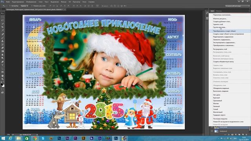Hide the background layer eye icon
The height and width of the screenshot is (141, 251).
(212, 131)
